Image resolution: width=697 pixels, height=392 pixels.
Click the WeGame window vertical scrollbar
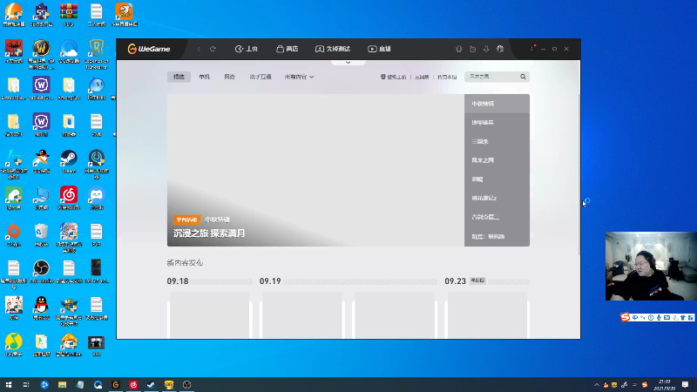click(579, 173)
